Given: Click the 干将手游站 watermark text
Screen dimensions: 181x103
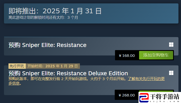Looking at the screenshot, I should pyautogui.click(x=165, y=96).
